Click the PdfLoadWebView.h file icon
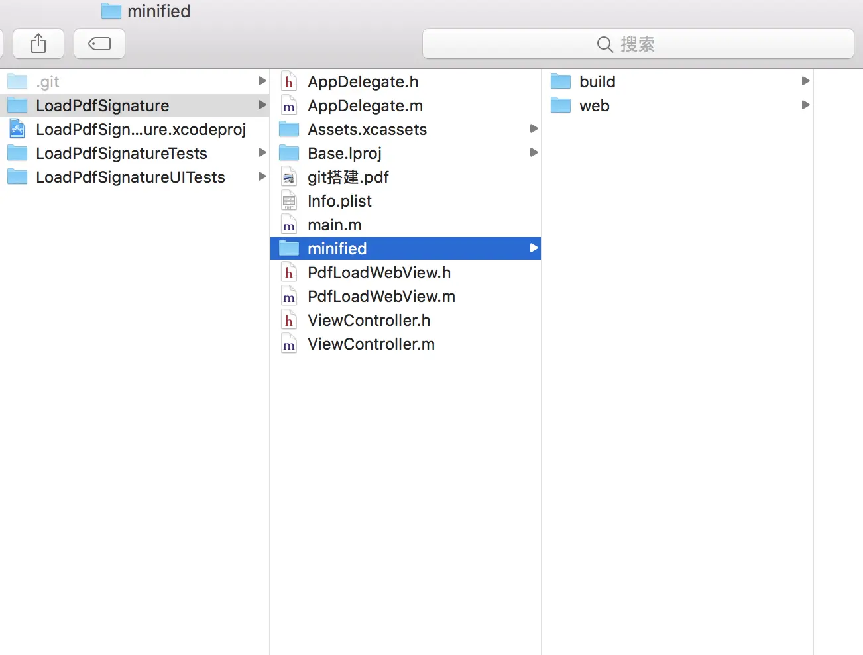The width and height of the screenshot is (863, 655). pyautogui.click(x=289, y=272)
